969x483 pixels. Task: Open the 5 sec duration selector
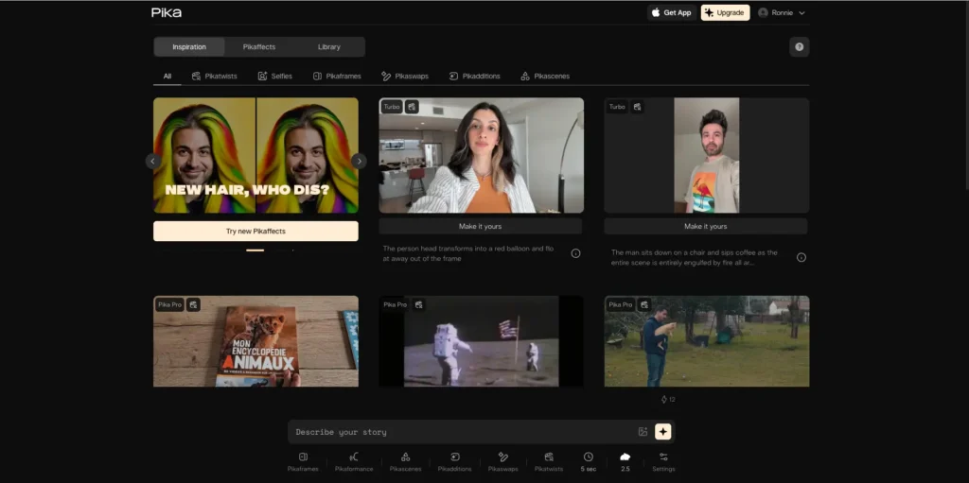pos(588,460)
